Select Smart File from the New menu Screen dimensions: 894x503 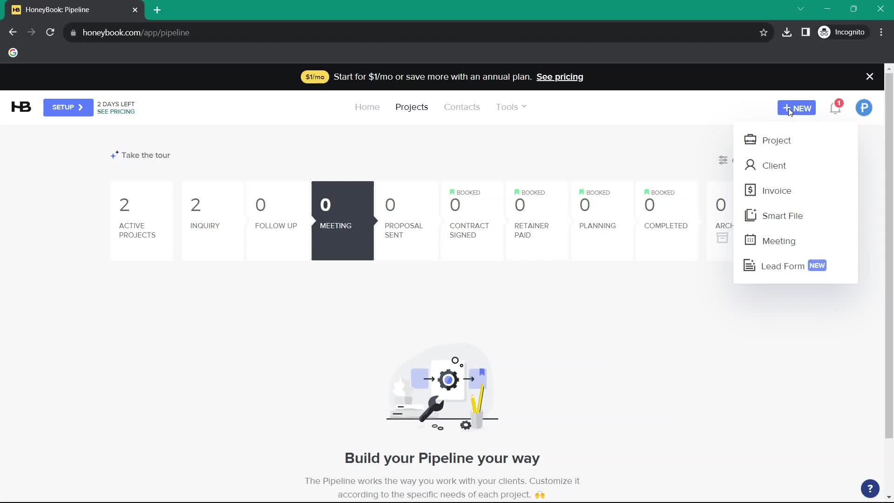pos(795,216)
